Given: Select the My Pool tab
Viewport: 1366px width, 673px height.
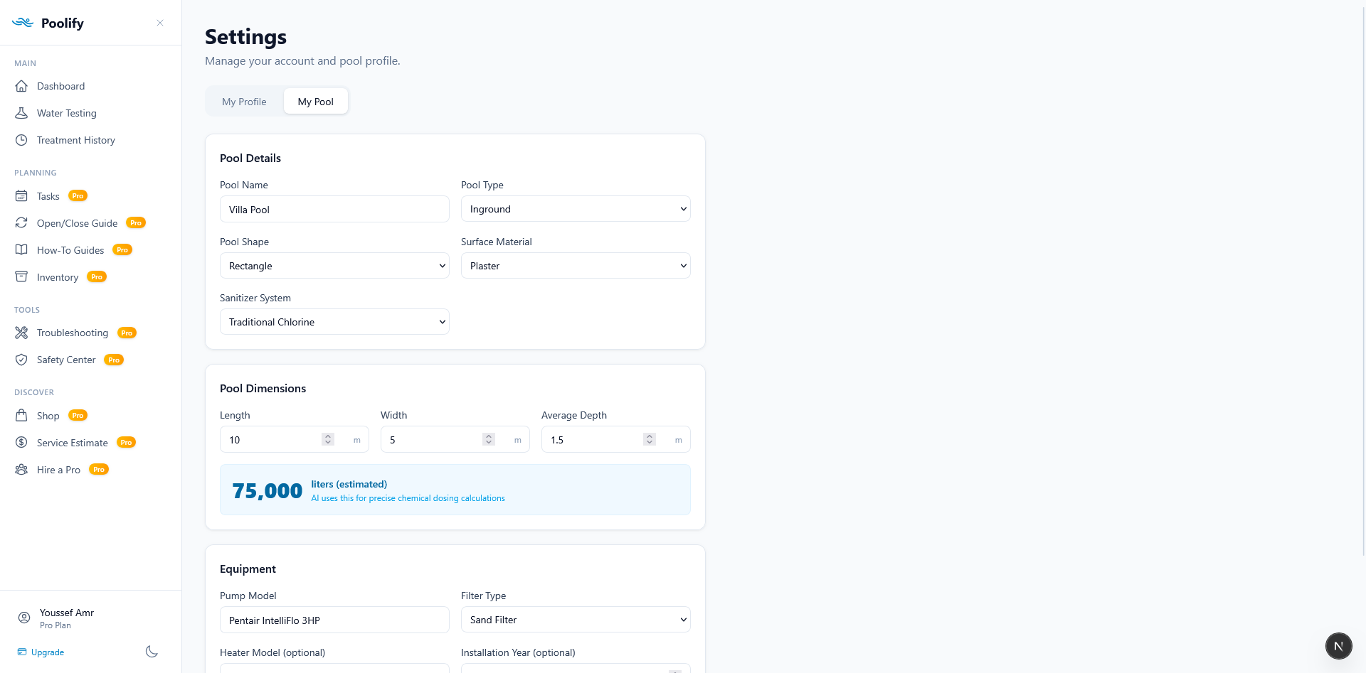Looking at the screenshot, I should tap(316, 102).
